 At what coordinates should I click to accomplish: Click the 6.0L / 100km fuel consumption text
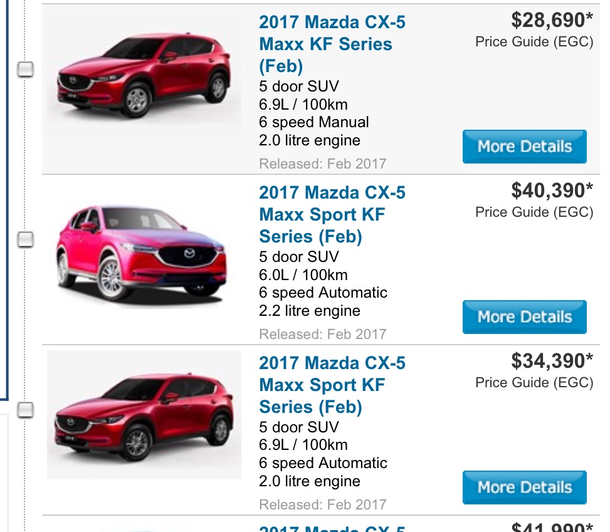point(303,275)
